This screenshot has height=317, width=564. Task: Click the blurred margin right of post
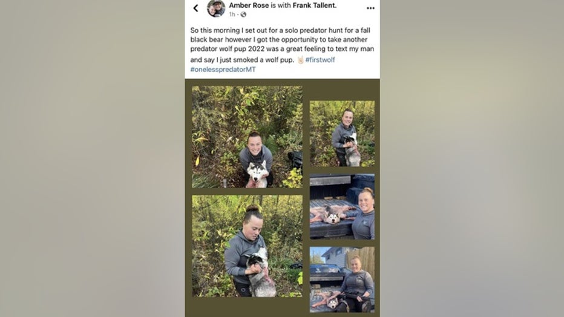click(x=472, y=158)
